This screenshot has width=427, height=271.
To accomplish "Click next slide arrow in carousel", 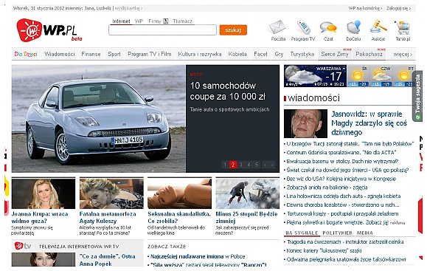I will click(x=272, y=165).
